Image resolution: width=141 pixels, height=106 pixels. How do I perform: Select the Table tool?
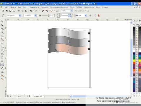(x=2, y=61)
